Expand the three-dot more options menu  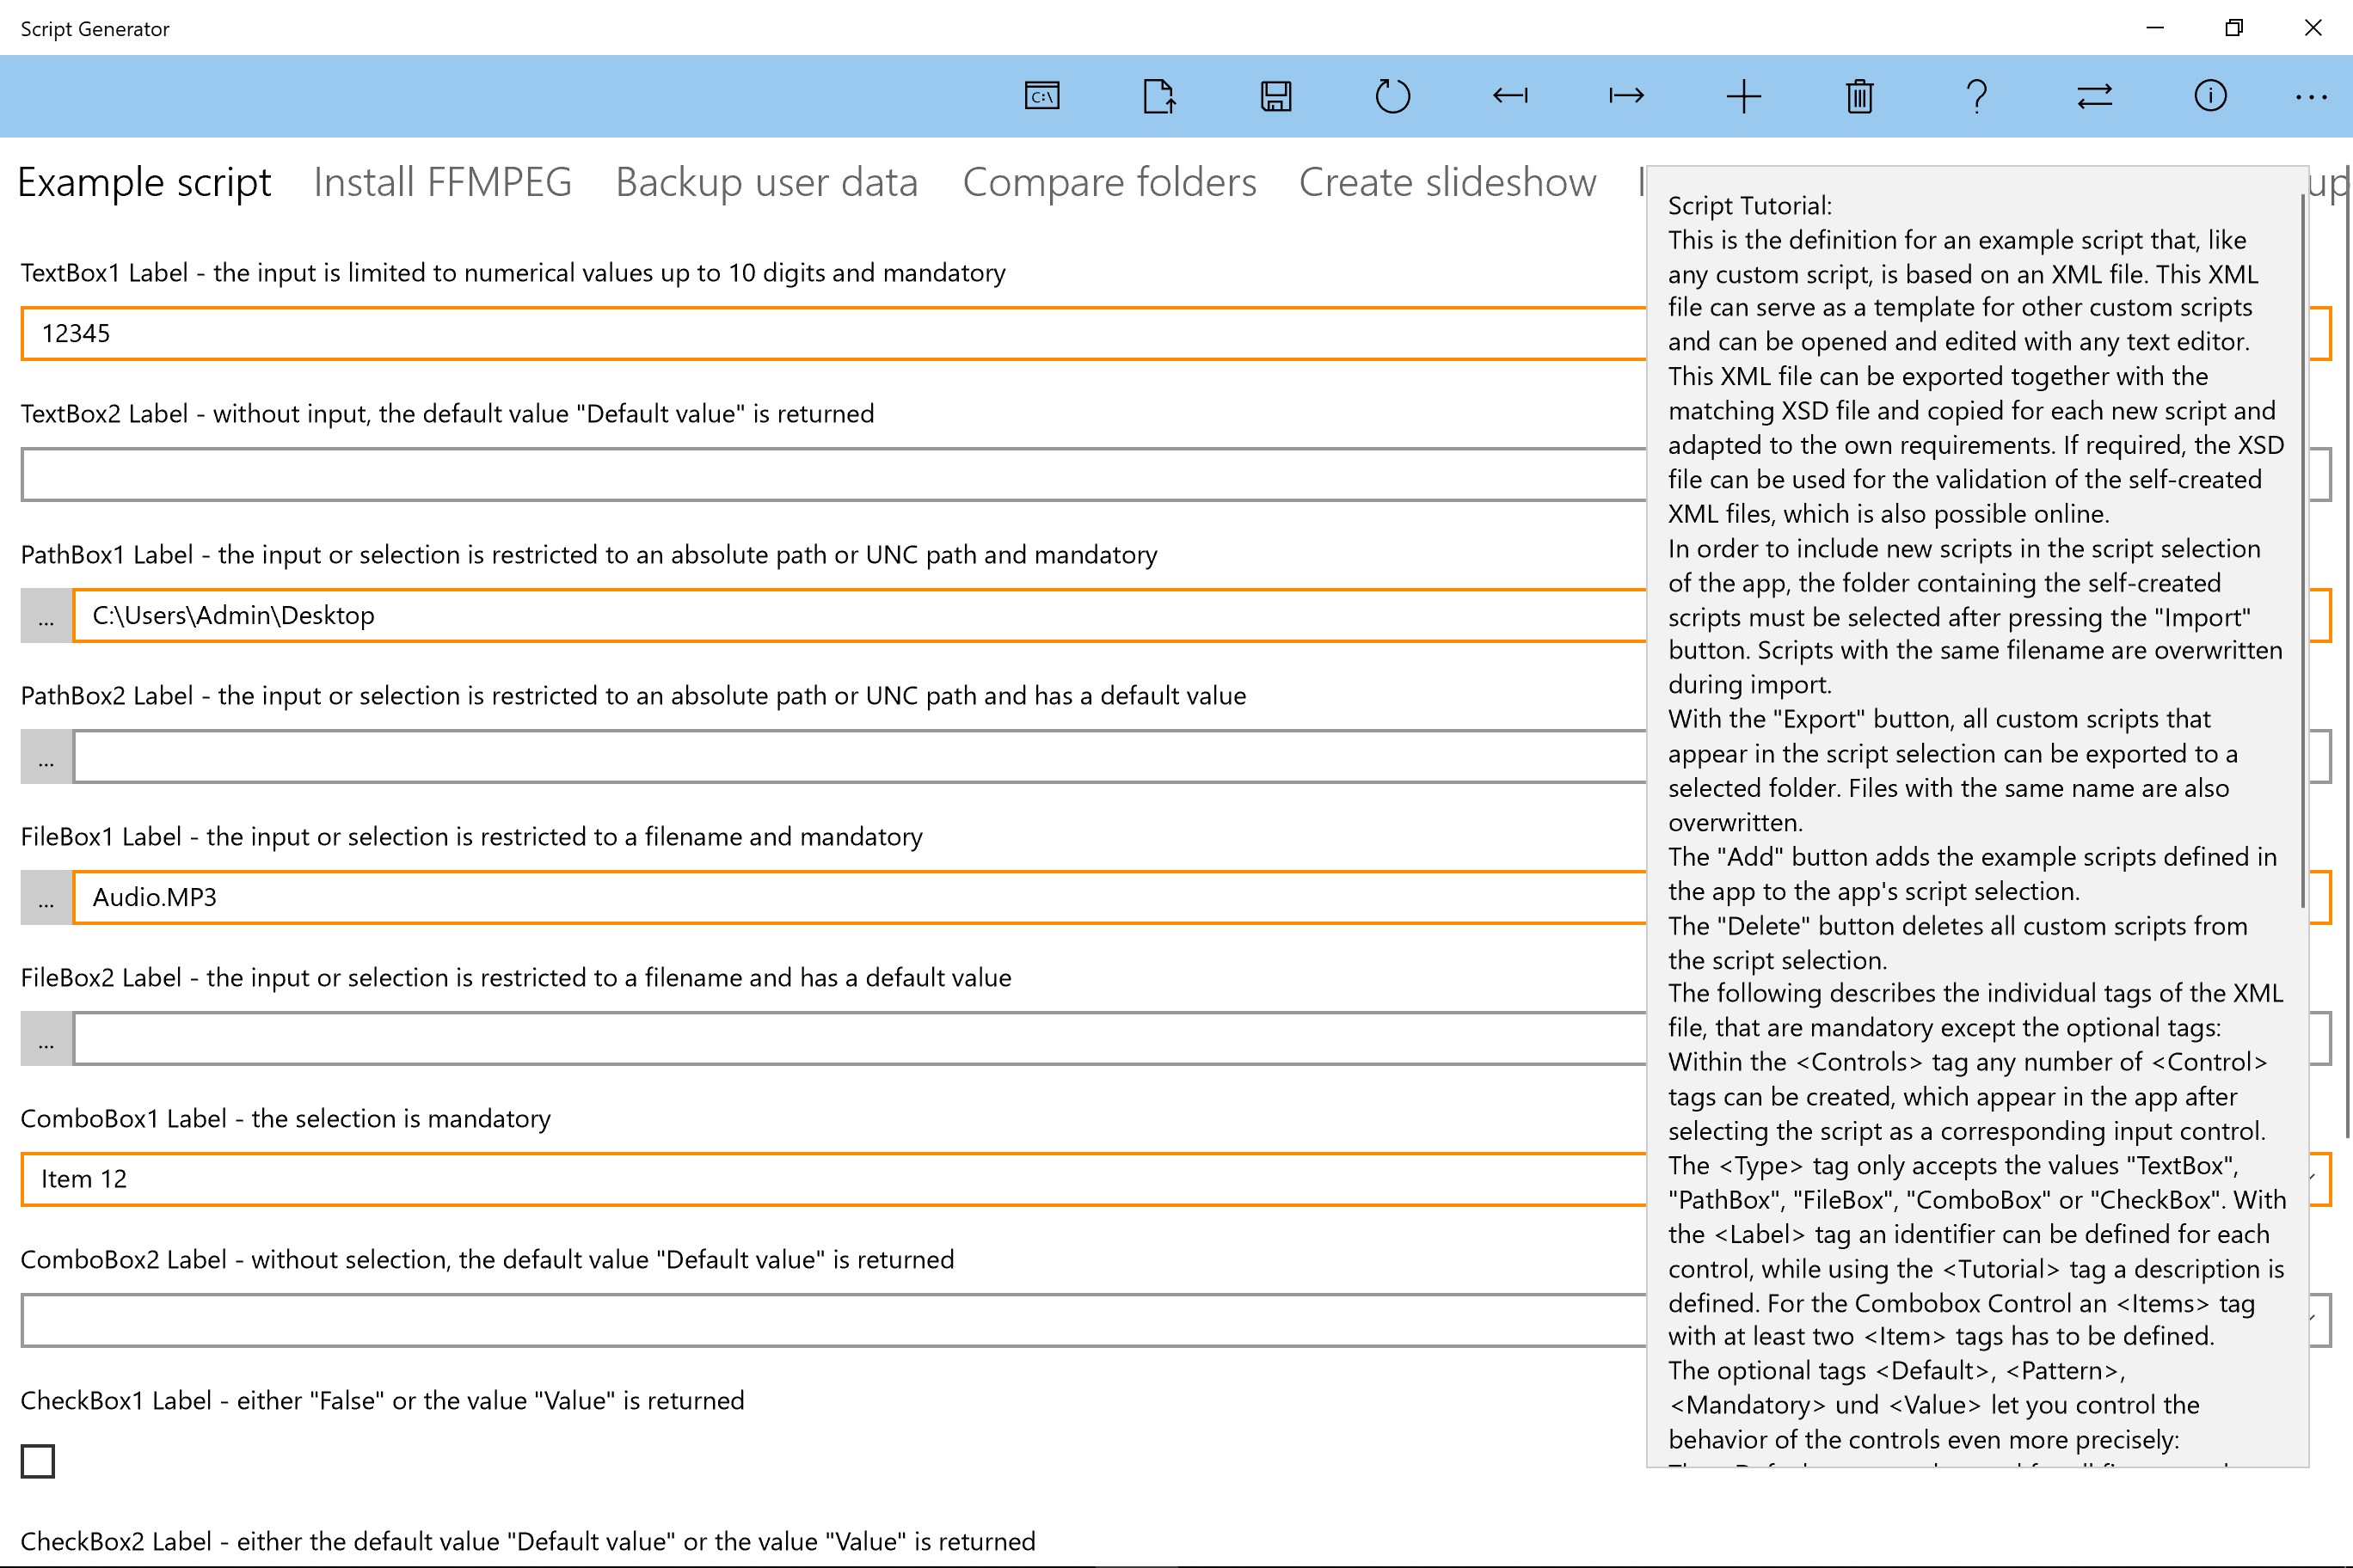click(2311, 96)
